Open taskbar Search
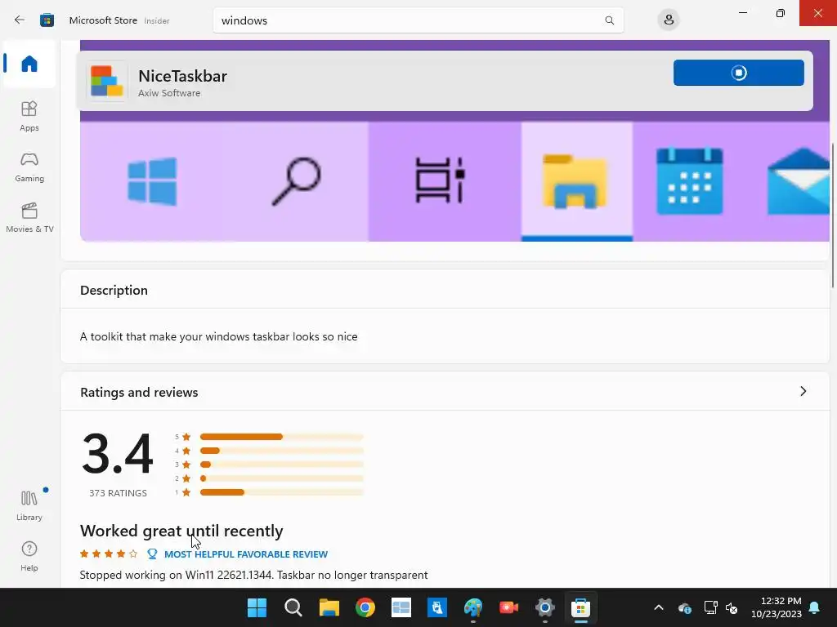Screen dimensions: 837x627 293,607
